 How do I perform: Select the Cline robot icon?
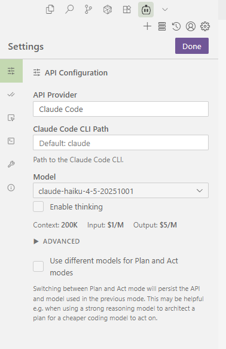(146, 10)
